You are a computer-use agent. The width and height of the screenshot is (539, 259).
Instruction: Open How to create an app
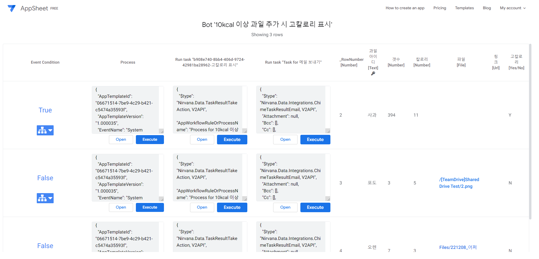(405, 8)
